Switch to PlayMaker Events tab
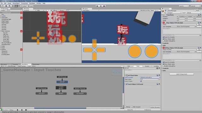 [x=147, y=66]
